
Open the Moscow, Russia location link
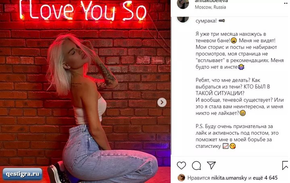tap(210, 7)
